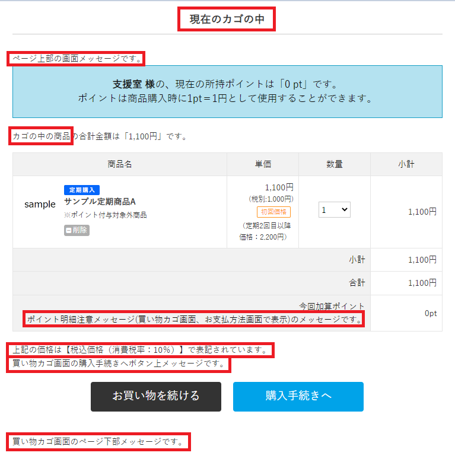Click the 0pt points value
The width and height of the screenshot is (455, 459).
tap(431, 313)
